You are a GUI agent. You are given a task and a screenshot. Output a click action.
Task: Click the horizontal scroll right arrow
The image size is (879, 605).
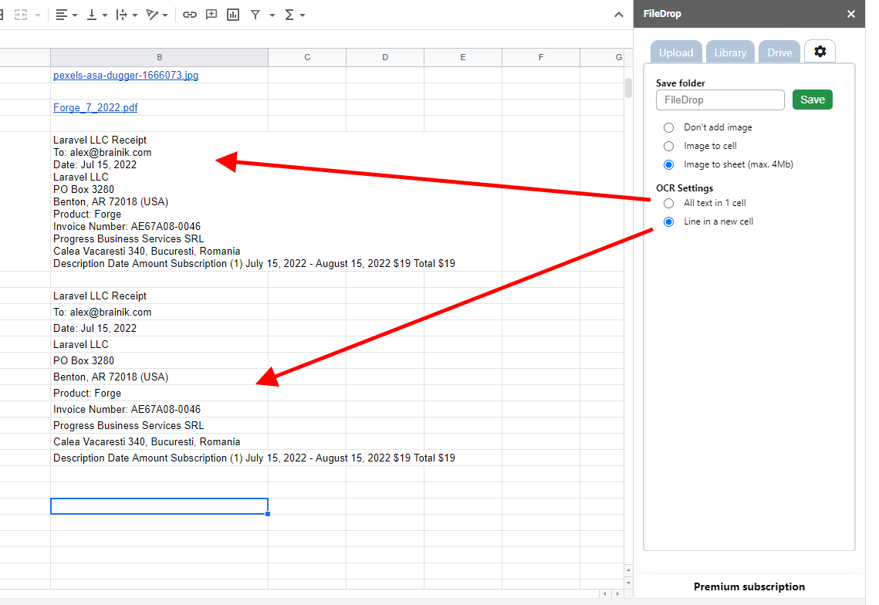(617, 593)
